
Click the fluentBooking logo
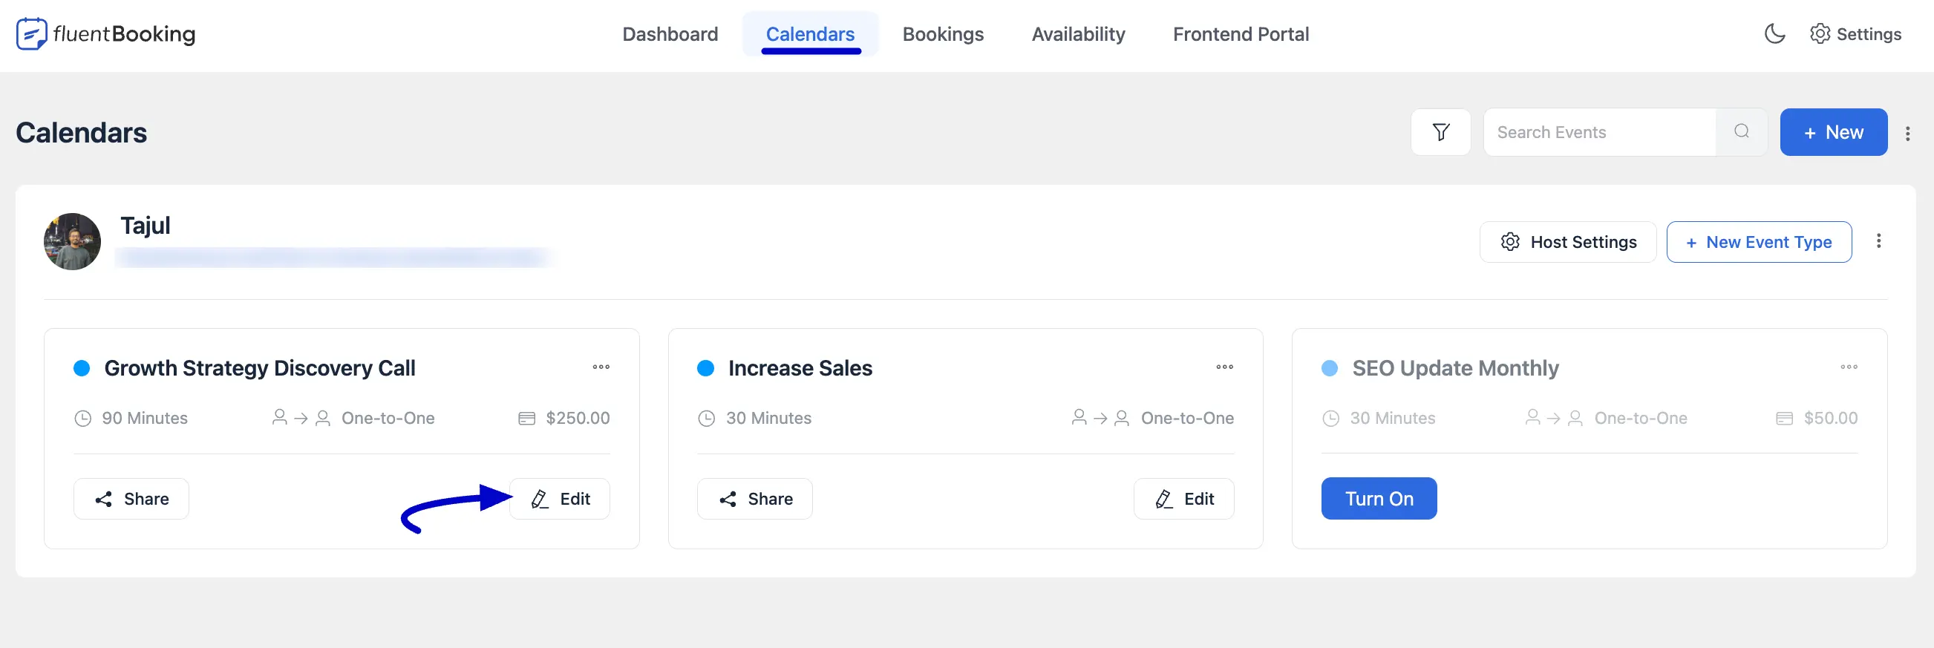pyautogui.click(x=106, y=34)
